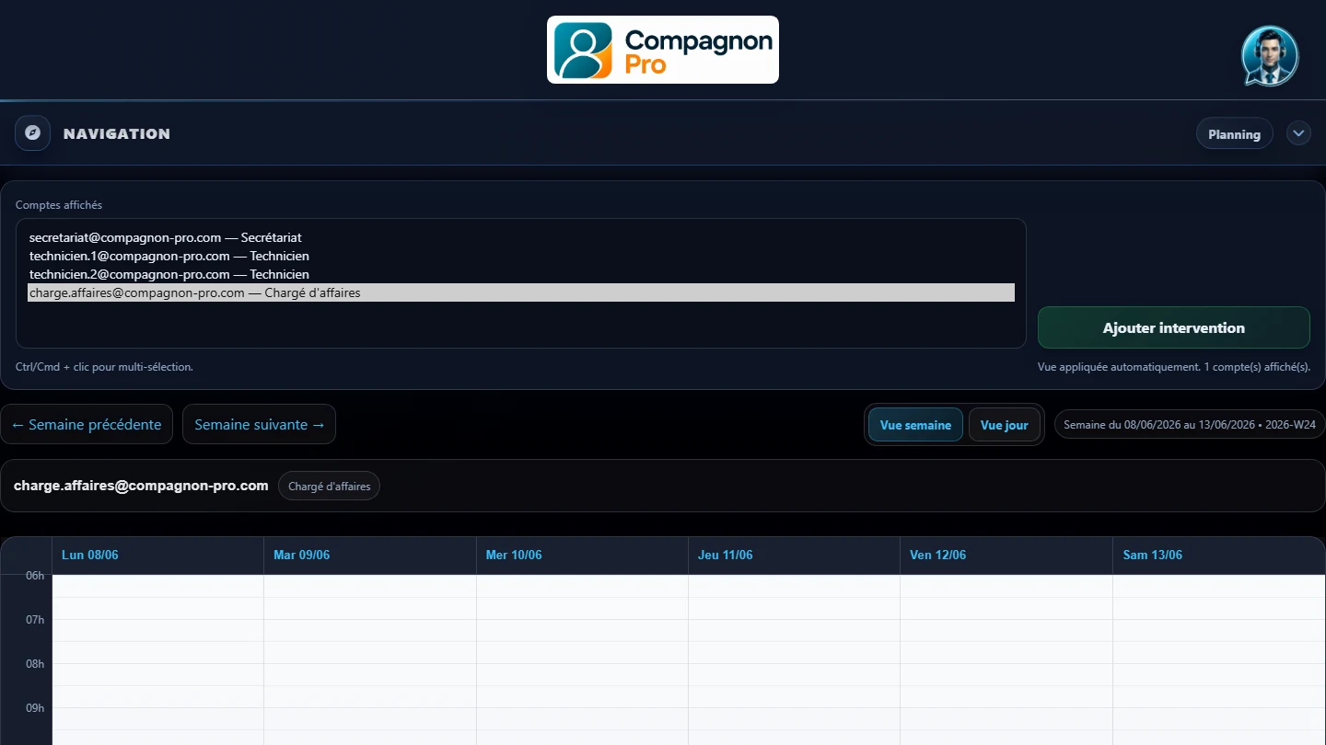Image resolution: width=1326 pixels, height=745 pixels.
Task: Click Mar 09/06 column header
Action: pos(370,555)
